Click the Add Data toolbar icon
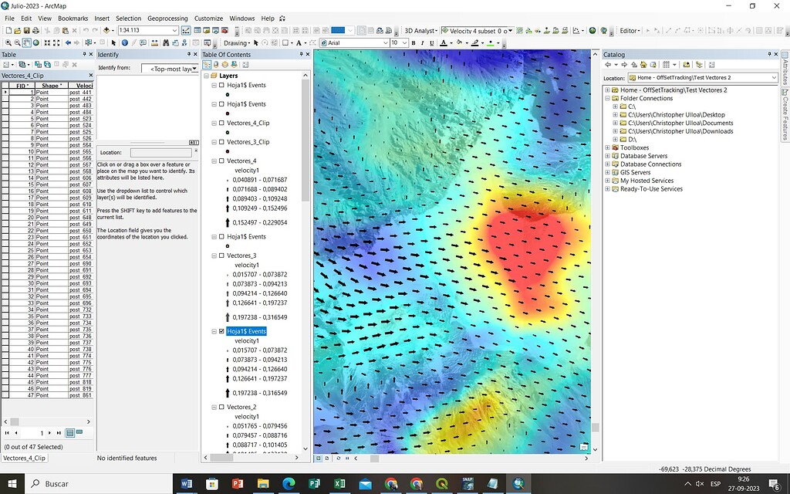The image size is (790, 494). [x=106, y=29]
